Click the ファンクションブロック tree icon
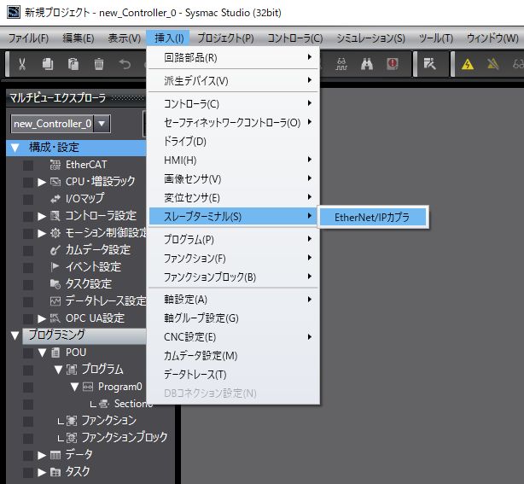Viewport: 524px width, 484px height. tap(72, 438)
